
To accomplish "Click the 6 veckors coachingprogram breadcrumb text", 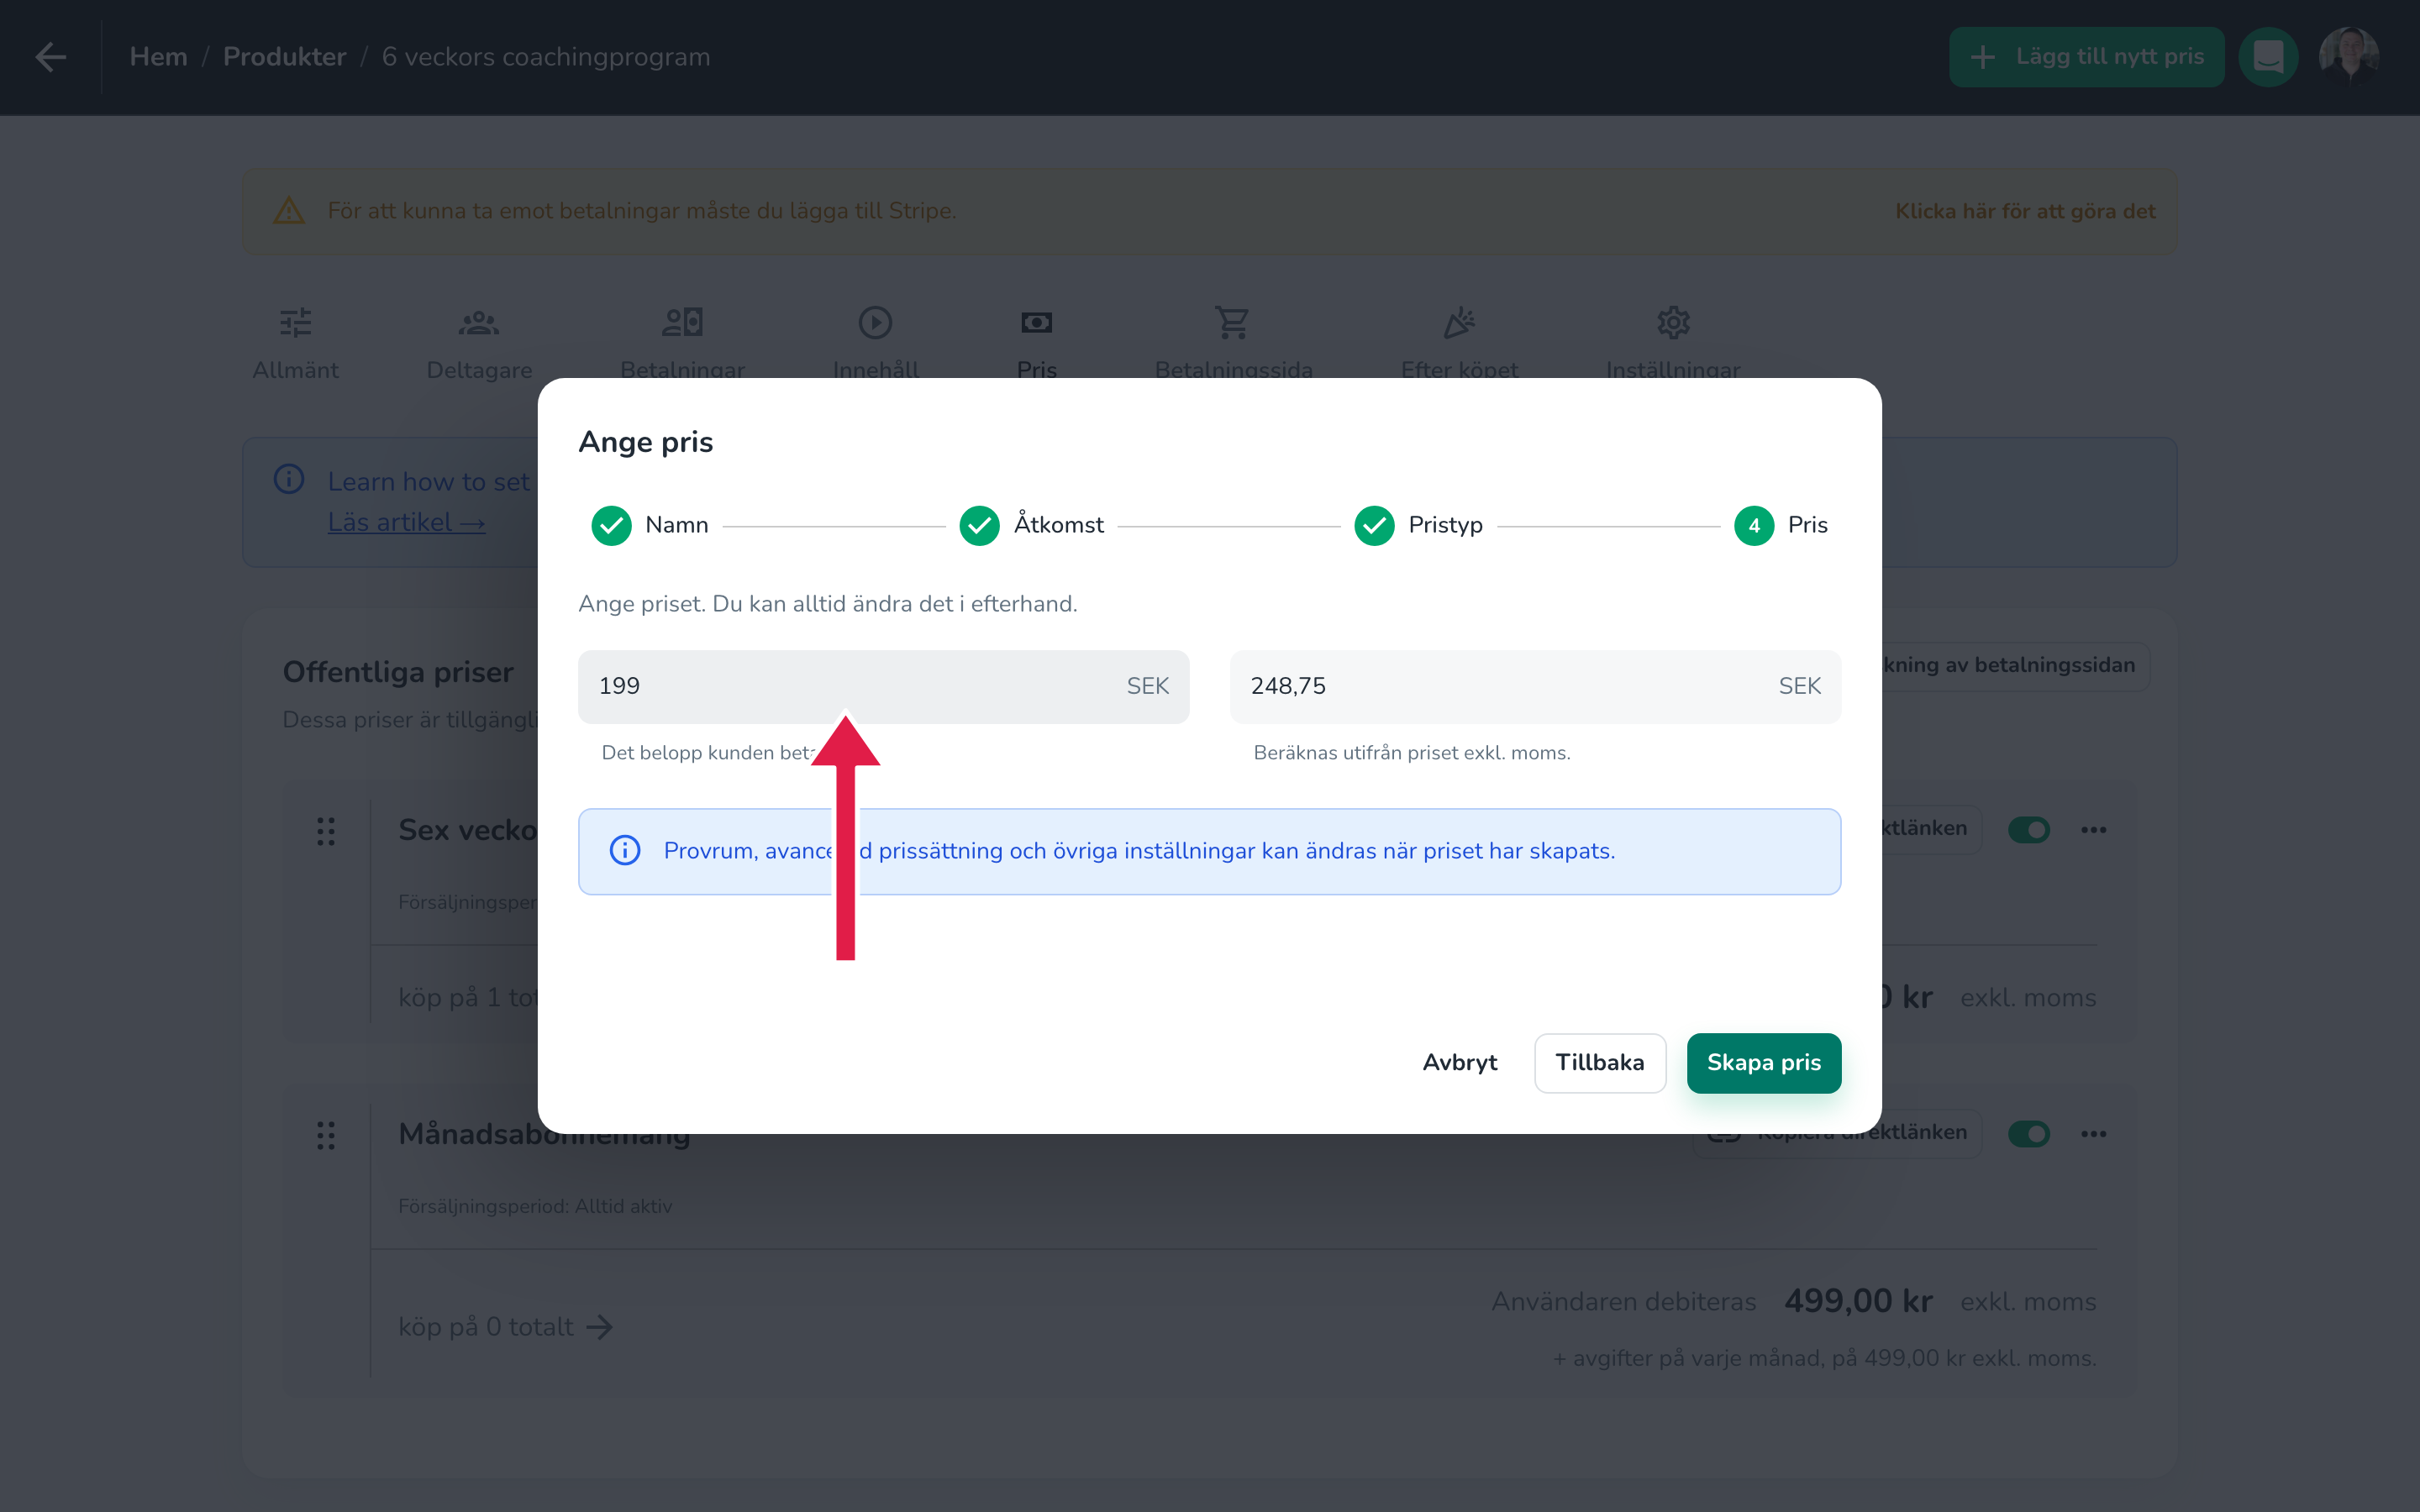I will coord(546,57).
